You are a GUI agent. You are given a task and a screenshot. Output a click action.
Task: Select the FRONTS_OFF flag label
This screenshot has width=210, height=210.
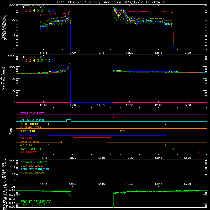point(28,149)
